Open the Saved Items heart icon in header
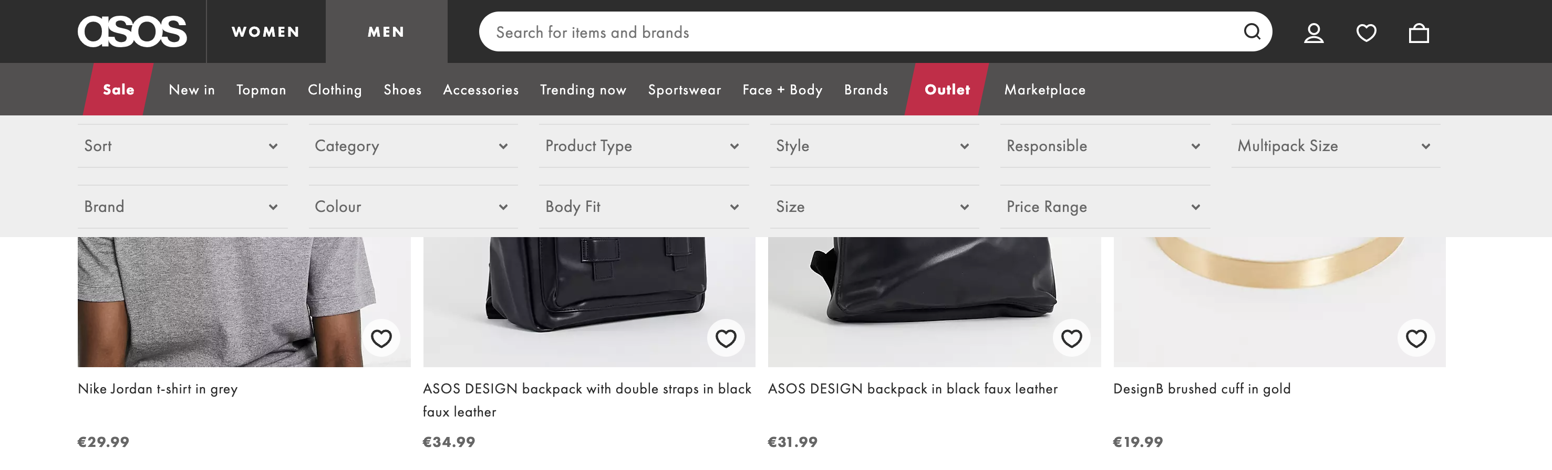This screenshot has width=1552, height=470. pos(1366,33)
